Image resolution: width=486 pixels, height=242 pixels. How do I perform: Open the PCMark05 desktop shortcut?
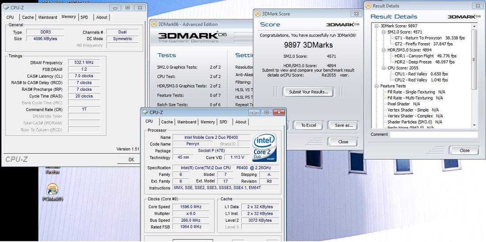pos(53,193)
